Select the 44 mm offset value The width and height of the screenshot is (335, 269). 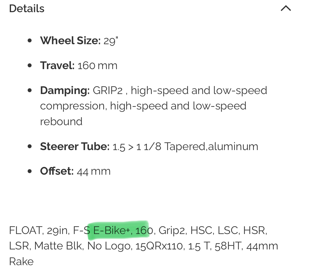pyautogui.click(x=94, y=171)
